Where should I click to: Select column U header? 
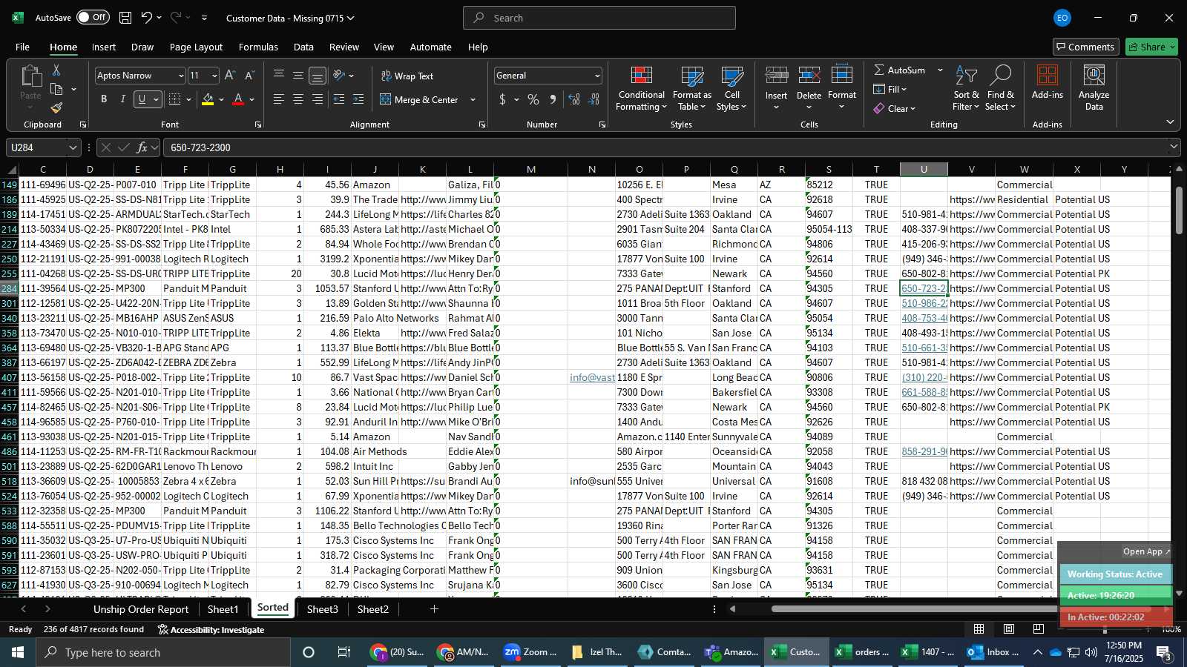coord(924,170)
